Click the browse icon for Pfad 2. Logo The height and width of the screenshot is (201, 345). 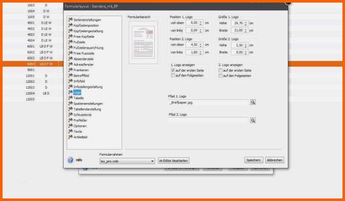pyautogui.click(x=253, y=120)
